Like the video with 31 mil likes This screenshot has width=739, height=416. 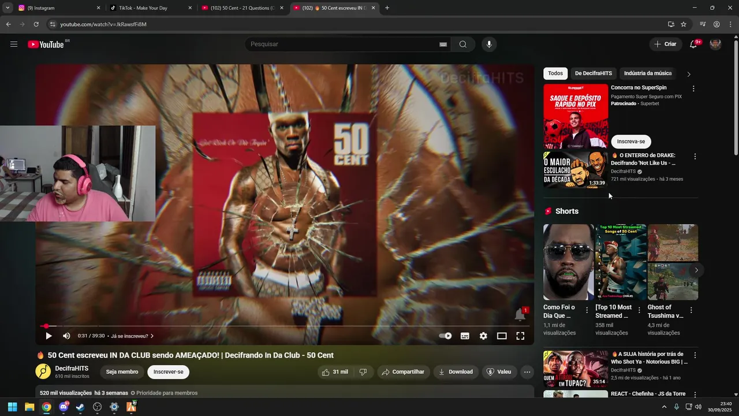click(335, 372)
